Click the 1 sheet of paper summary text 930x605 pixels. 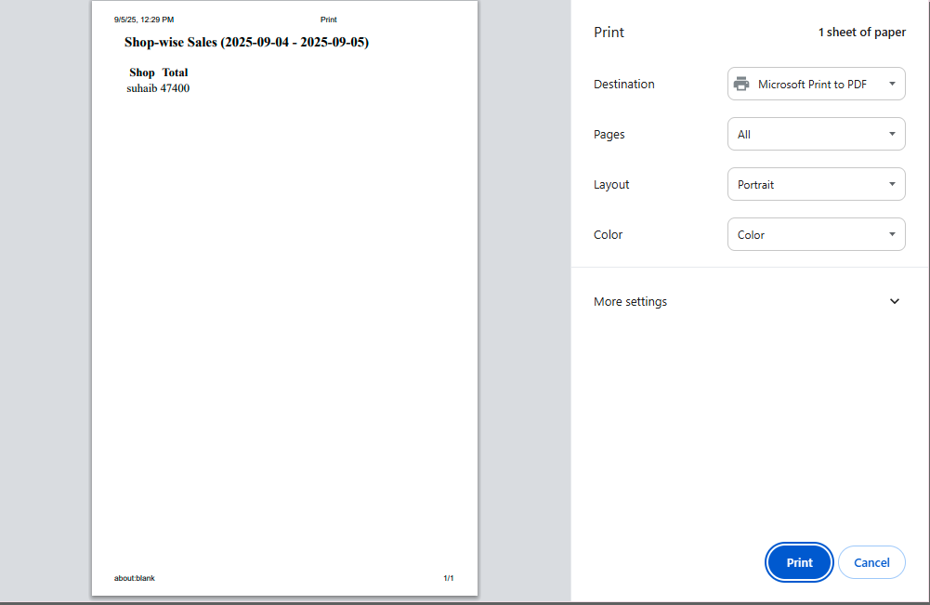(861, 33)
